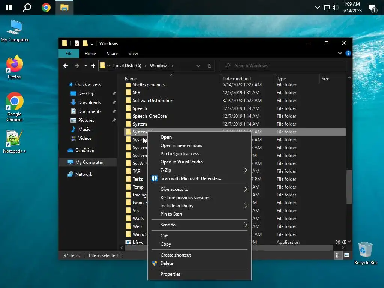
Task: Open the Share ribbon tab
Action: pyautogui.click(x=112, y=54)
